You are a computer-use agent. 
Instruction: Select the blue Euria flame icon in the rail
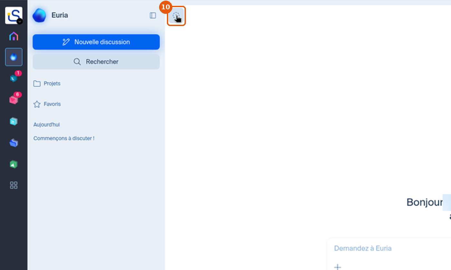(14, 57)
